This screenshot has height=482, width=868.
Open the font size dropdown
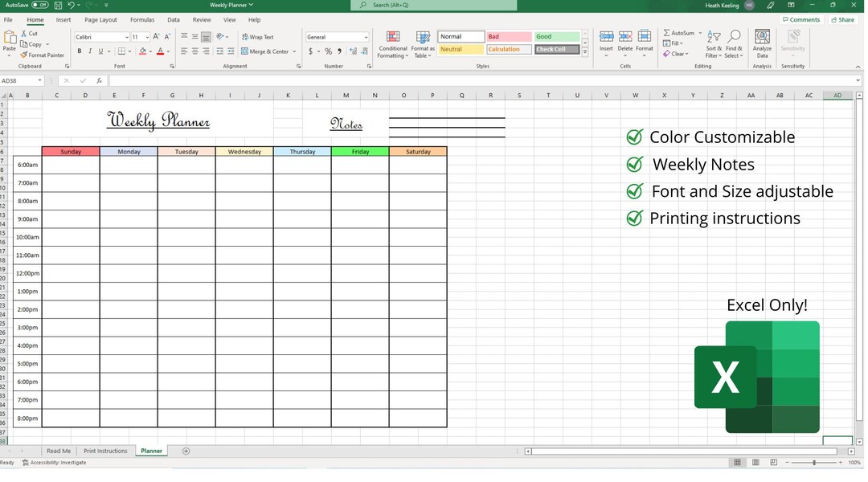[146, 36]
